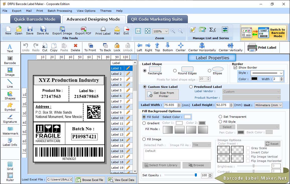
Task: Open the Shapes tool
Action: coord(10,96)
